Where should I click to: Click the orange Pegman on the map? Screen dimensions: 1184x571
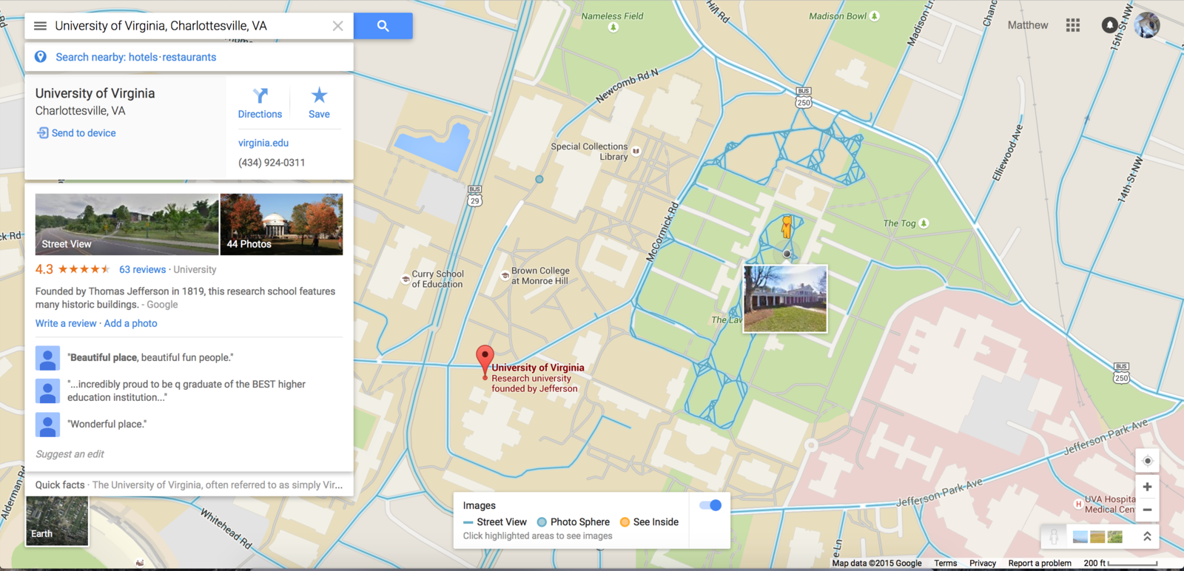787,226
